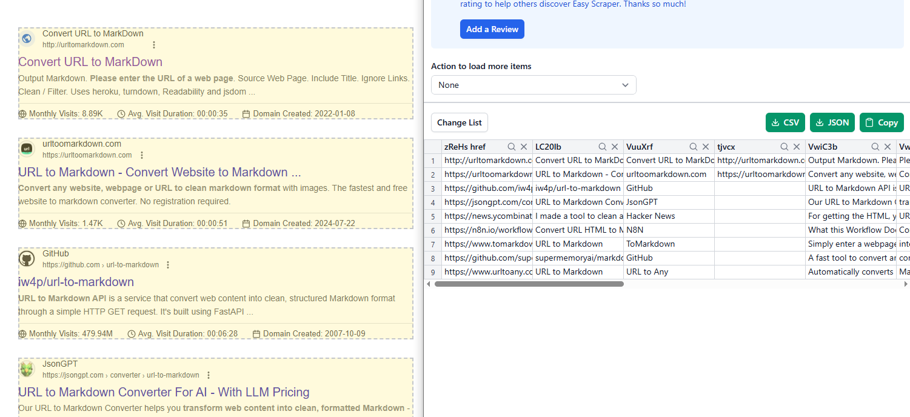Select the 'Convert URL HTML to M' cell
Viewport: 910px width, 417px height.
(x=578, y=230)
